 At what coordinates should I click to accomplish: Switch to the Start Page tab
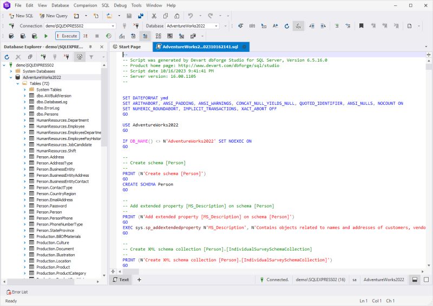[x=130, y=46]
